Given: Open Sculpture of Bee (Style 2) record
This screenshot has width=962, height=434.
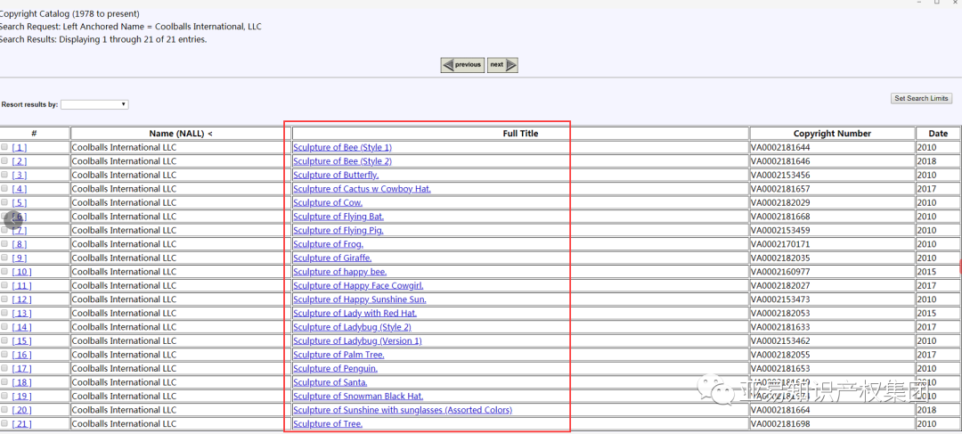Looking at the screenshot, I should pos(342,160).
